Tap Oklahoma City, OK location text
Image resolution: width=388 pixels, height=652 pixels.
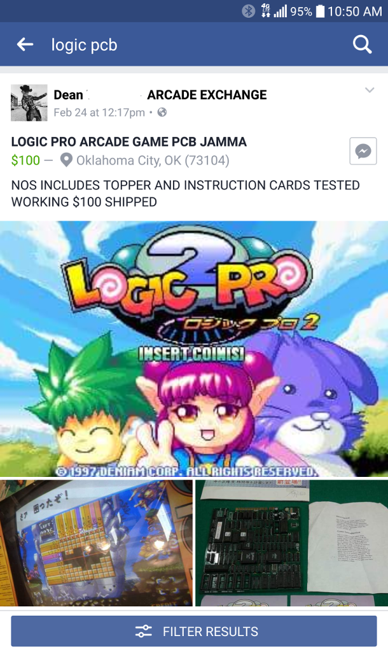pos(153,160)
